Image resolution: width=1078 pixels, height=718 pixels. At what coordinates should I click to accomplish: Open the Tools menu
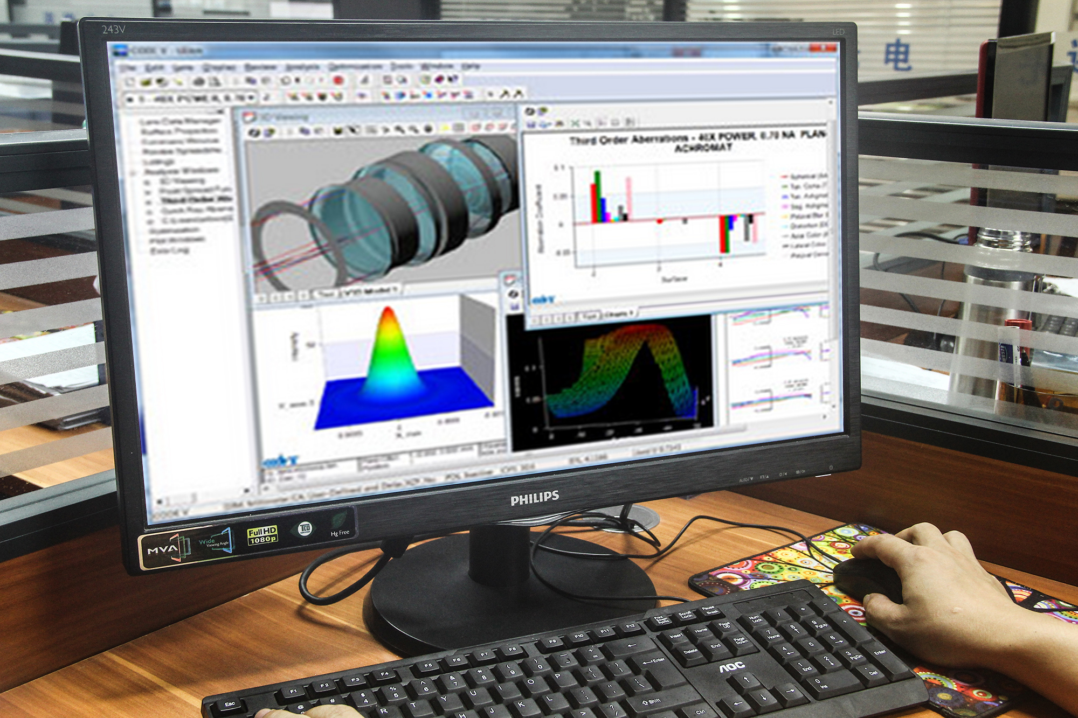(x=402, y=66)
